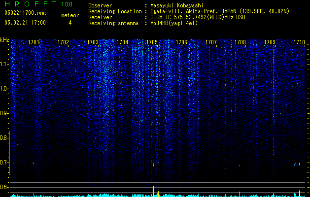
Task: Click the kHz axis unit label
Action: click(4, 40)
